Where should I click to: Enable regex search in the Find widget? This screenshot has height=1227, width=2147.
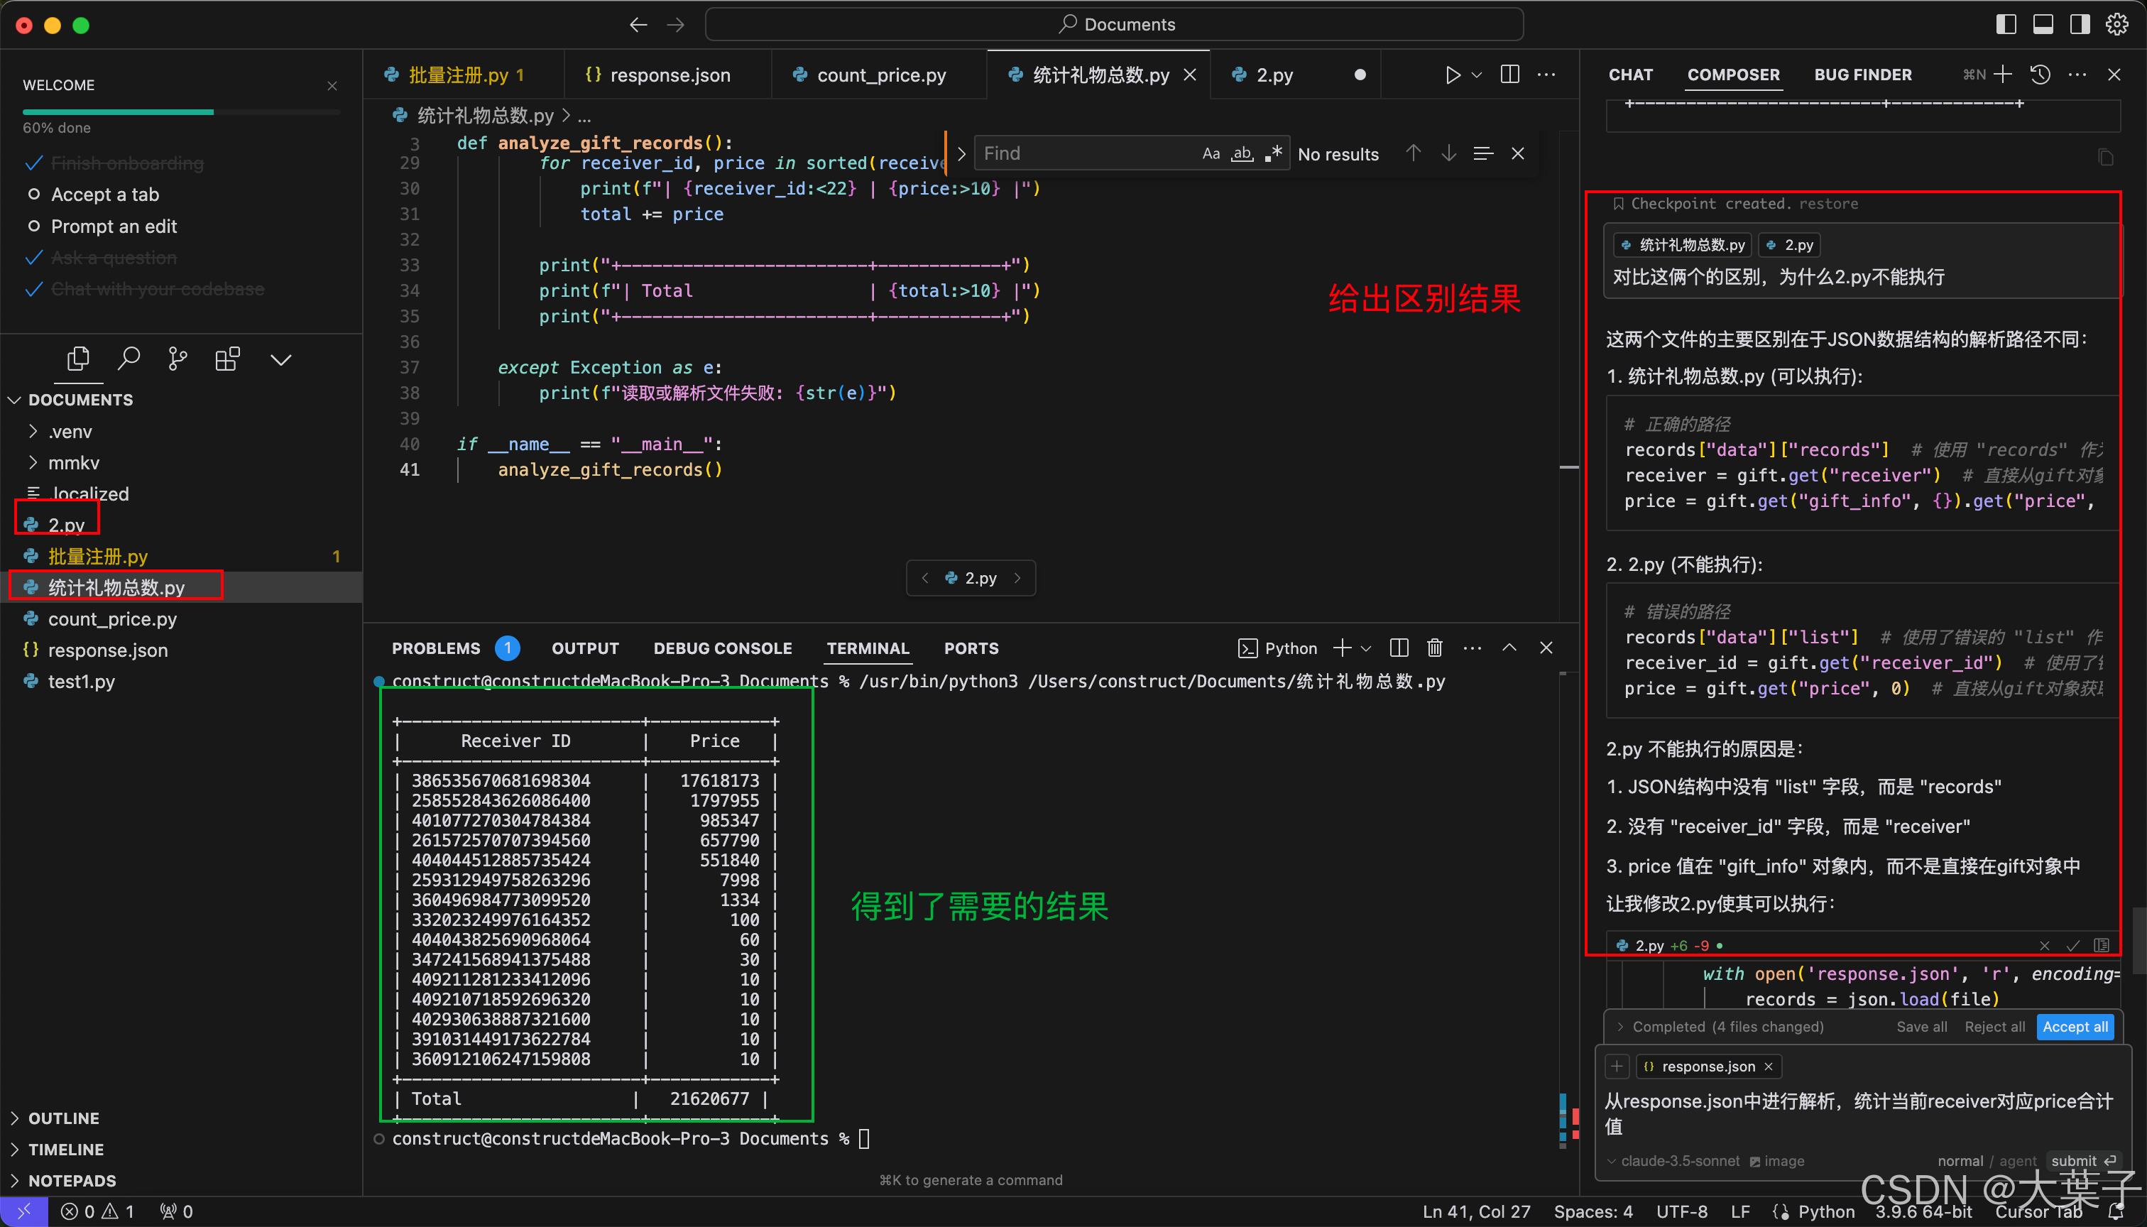pos(1273,153)
